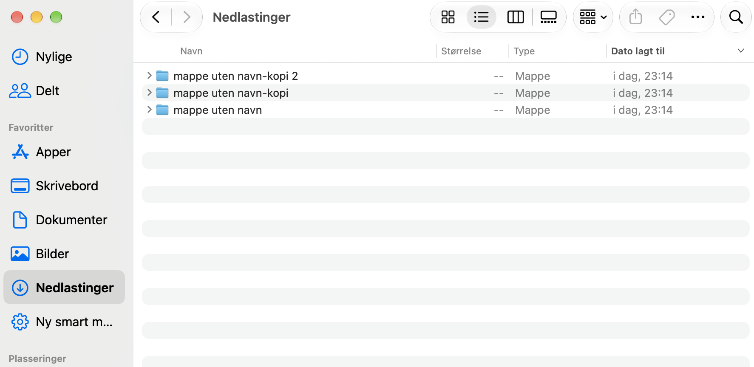Close the Finder window
Image resolution: width=754 pixels, height=367 pixels.
17,17
